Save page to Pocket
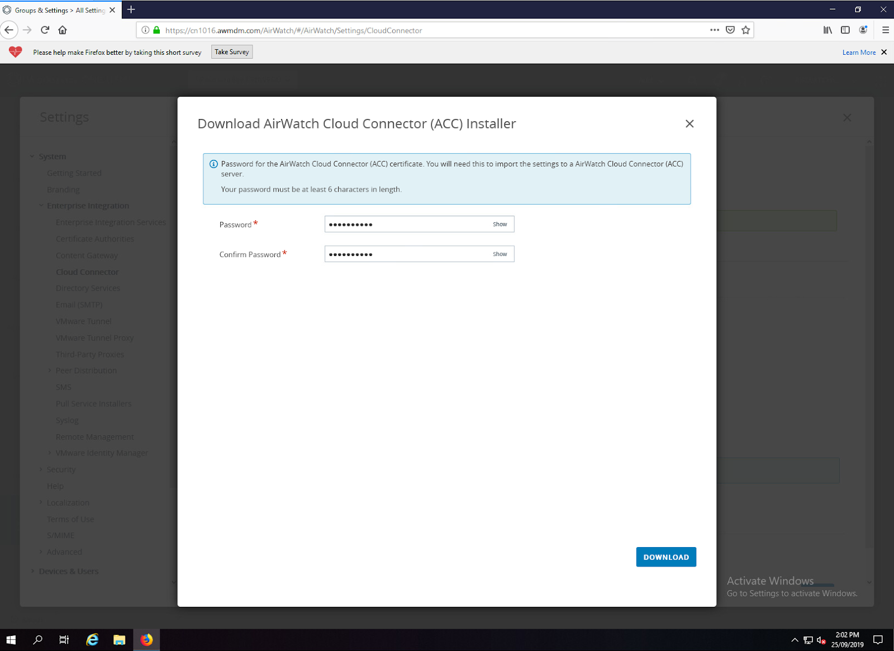894x651 pixels. [x=730, y=30]
